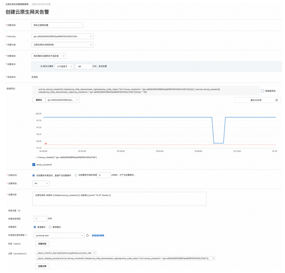Remove the _aliyun_display_promql annotation tag
285x273 pixels.
[x=214, y=258]
